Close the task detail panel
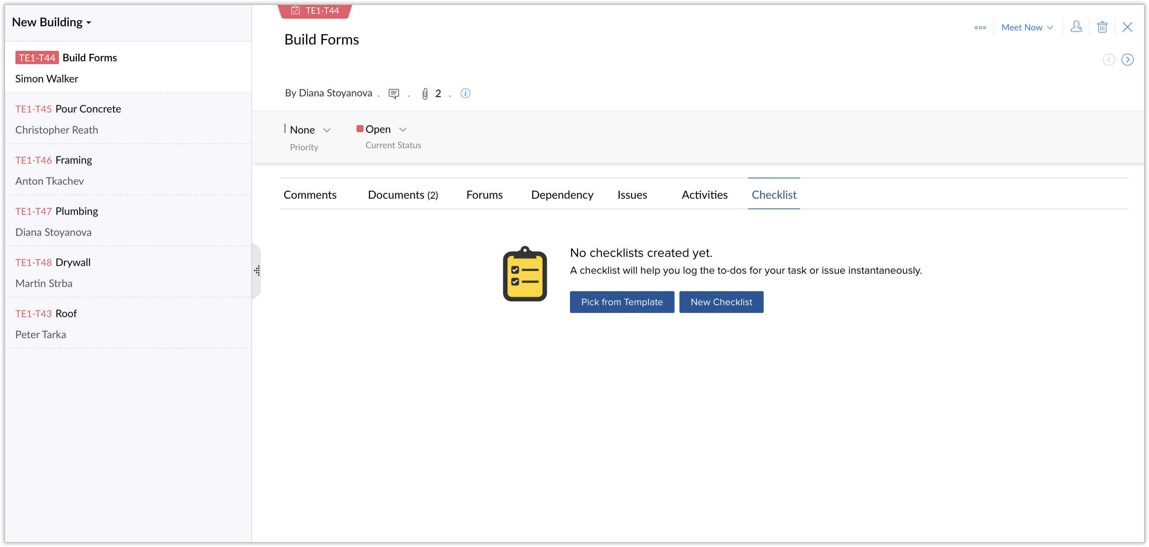1149x547 pixels. point(1127,27)
